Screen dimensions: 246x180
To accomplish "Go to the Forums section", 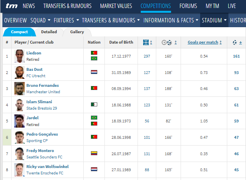I will click(x=188, y=6).
